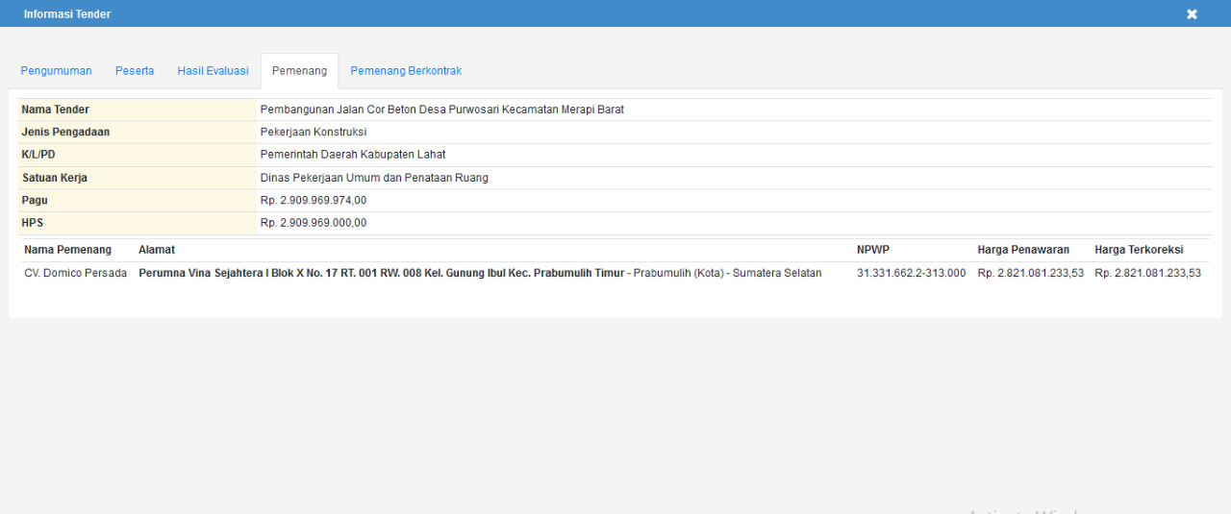This screenshot has height=514, width=1231.
Task: Close the Informasi Tender dialog
Action: tap(1192, 14)
